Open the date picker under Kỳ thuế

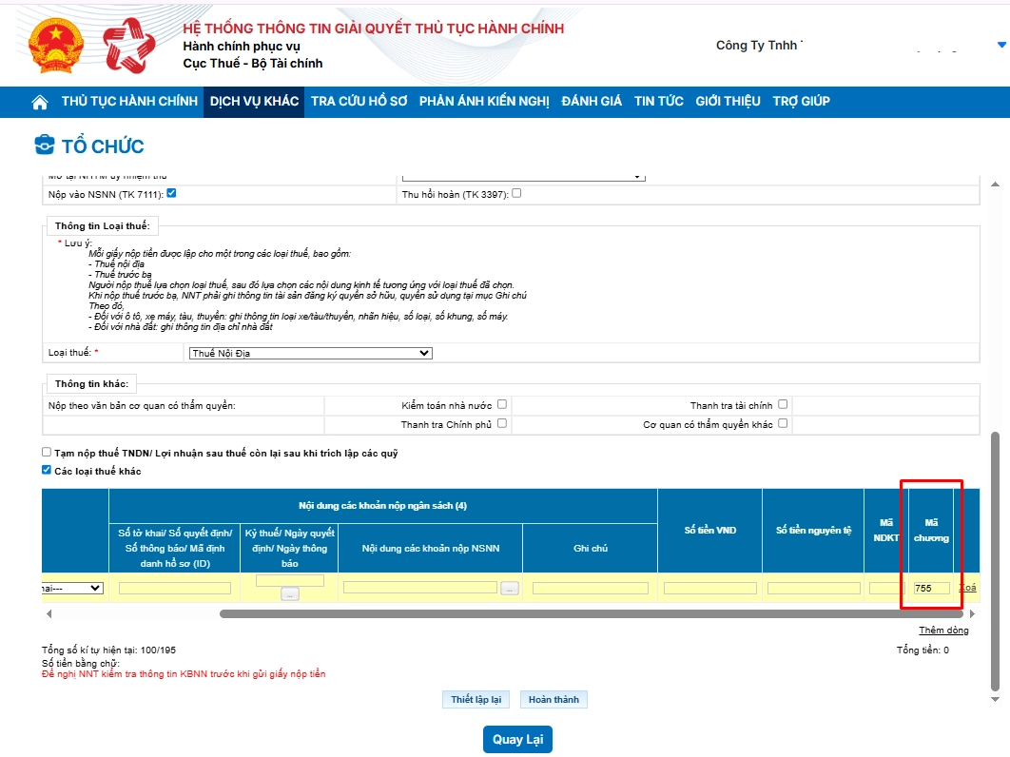pyautogui.click(x=289, y=593)
